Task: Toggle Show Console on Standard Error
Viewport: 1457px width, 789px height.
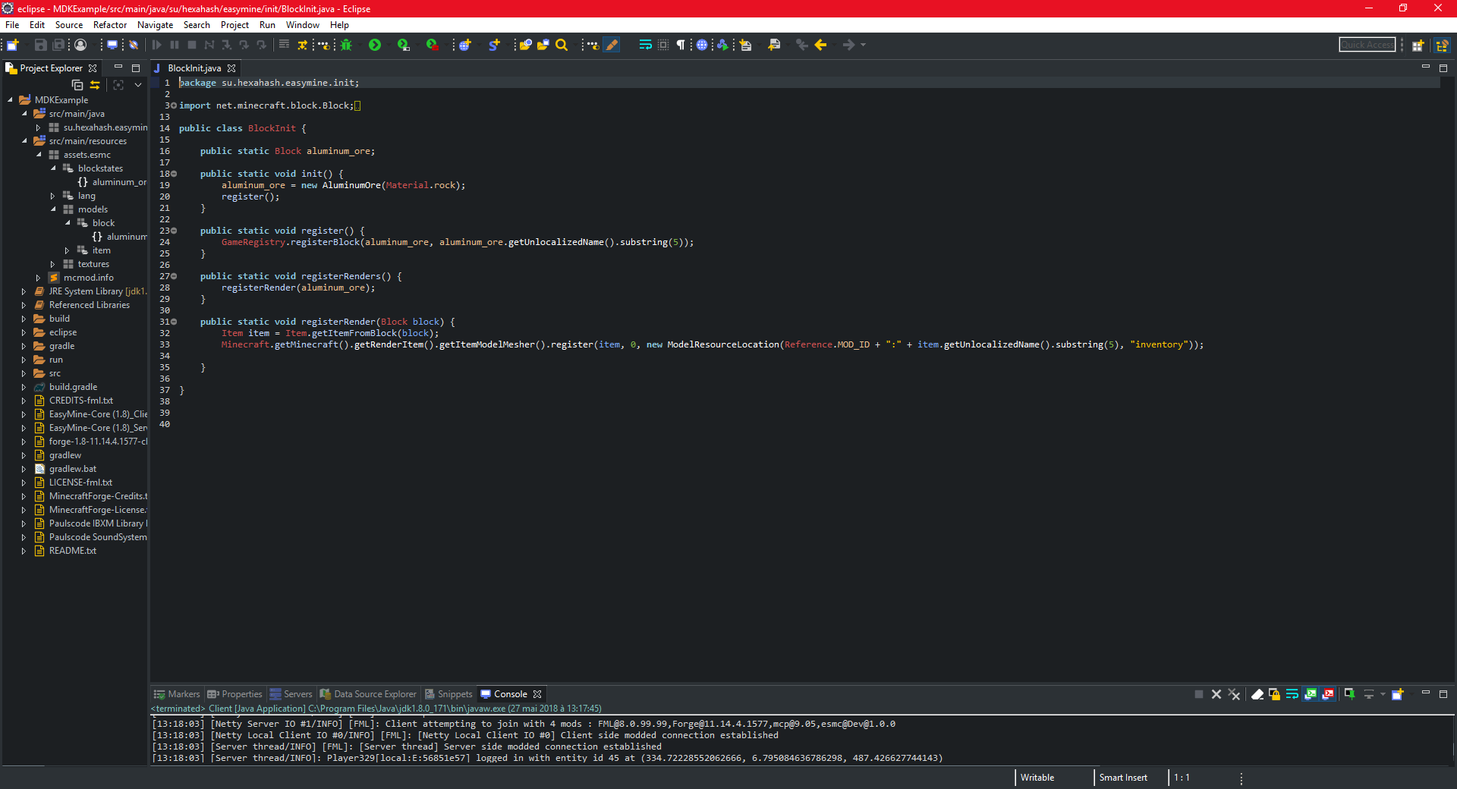Action: (x=1328, y=694)
